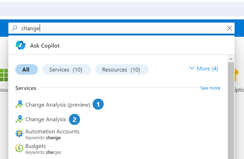The image size is (244, 159).
Task: Expand the More (4) filters
Action: point(204,69)
